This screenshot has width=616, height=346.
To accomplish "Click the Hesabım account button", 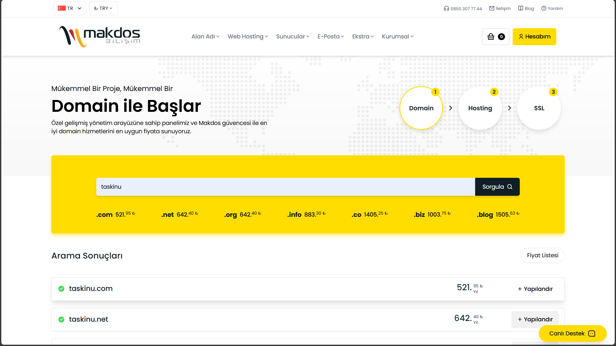I will pyautogui.click(x=535, y=37).
